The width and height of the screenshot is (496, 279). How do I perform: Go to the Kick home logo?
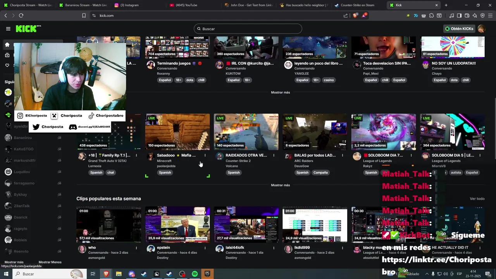point(28,29)
